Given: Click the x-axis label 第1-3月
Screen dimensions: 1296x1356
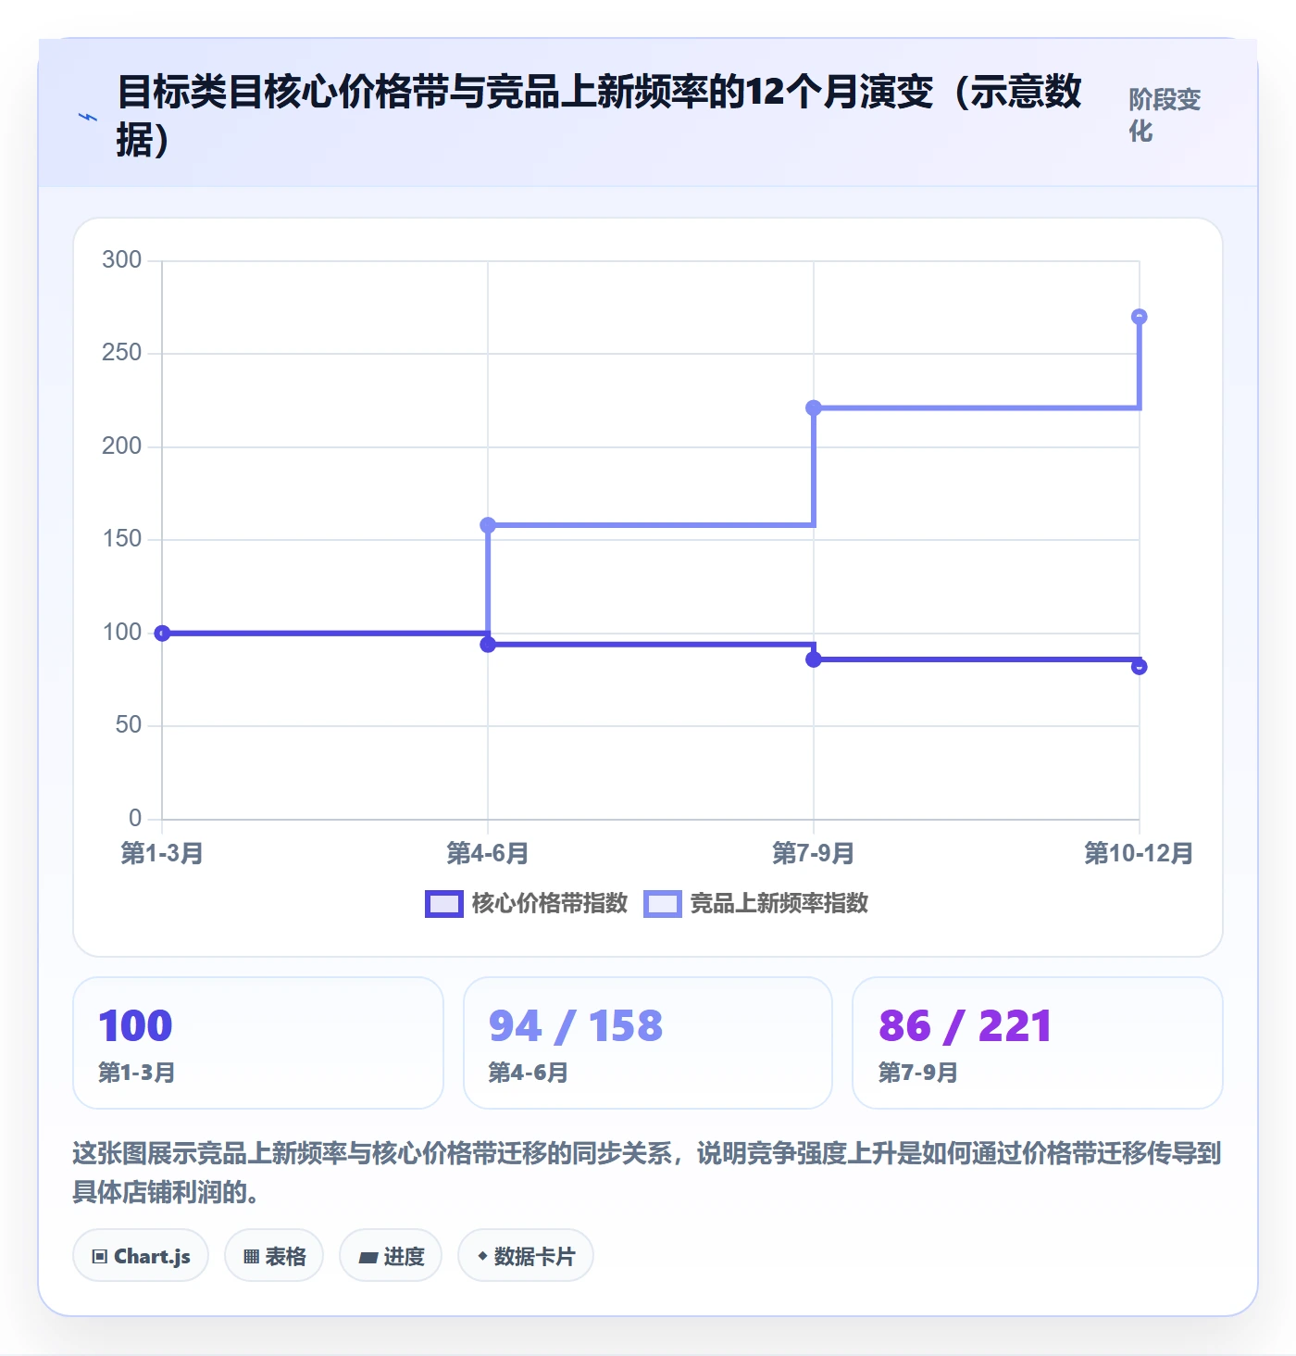Looking at the screenshot, I should pyautogui.click(x=162, y=853).
